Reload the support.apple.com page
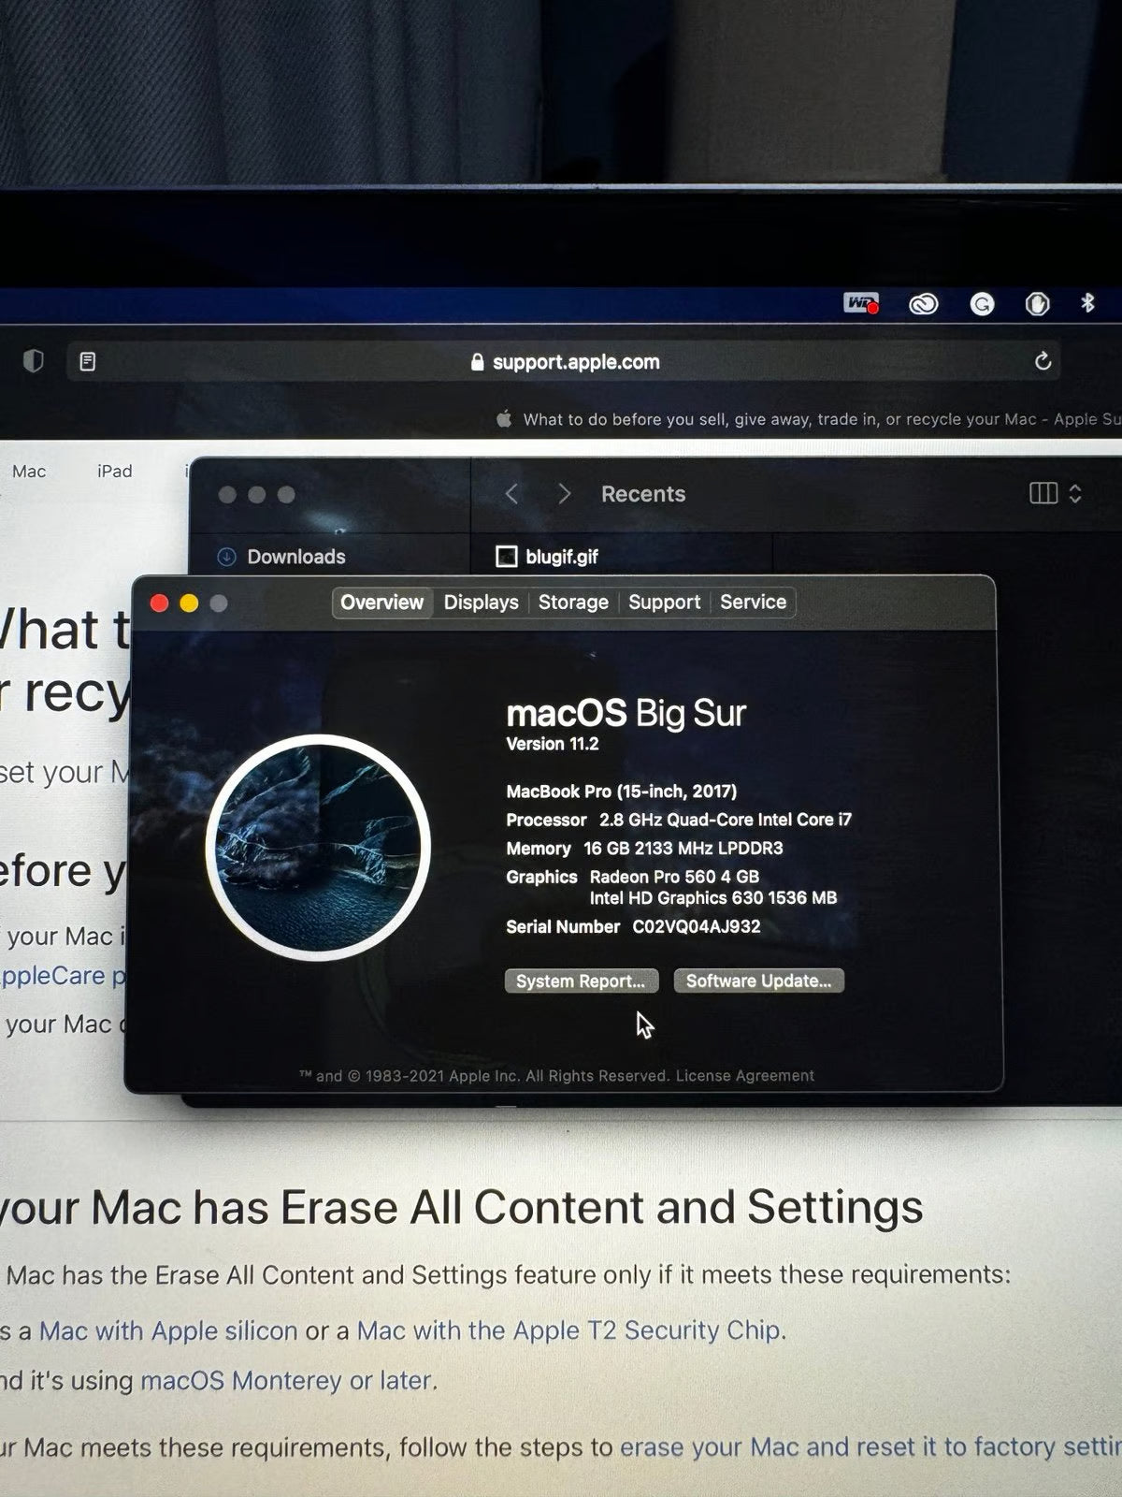1122x1497 pixels. point(1043,361)
